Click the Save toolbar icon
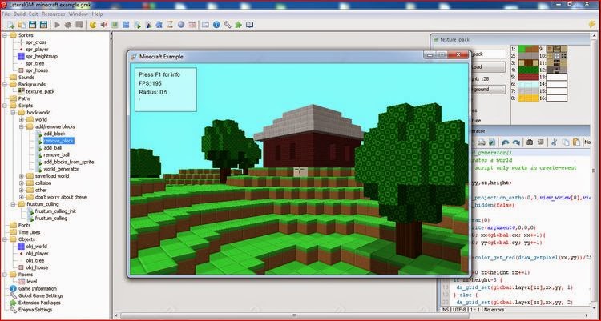The image size is (601, 321). [33, 25]
